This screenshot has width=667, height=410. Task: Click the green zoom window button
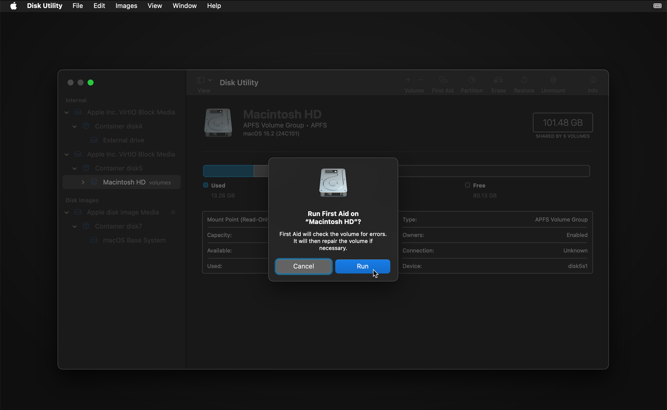(91, 83)
